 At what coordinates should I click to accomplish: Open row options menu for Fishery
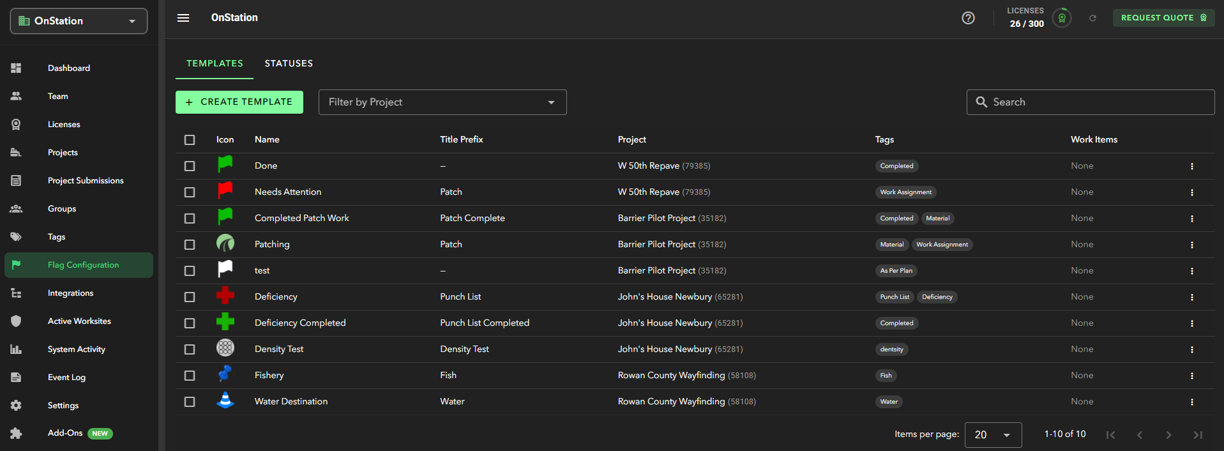click(1191, 376)
